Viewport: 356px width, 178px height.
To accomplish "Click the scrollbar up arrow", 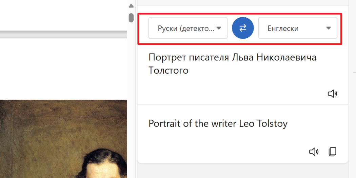I will [131, 6].
